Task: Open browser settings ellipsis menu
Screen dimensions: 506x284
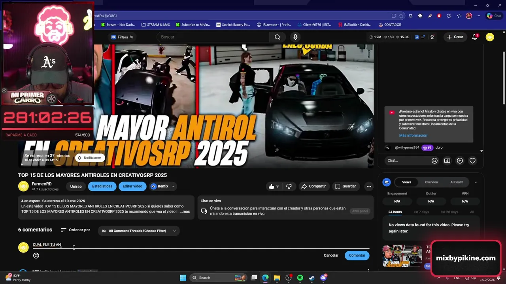Action: pyautogui.click(x=478, y=16)
